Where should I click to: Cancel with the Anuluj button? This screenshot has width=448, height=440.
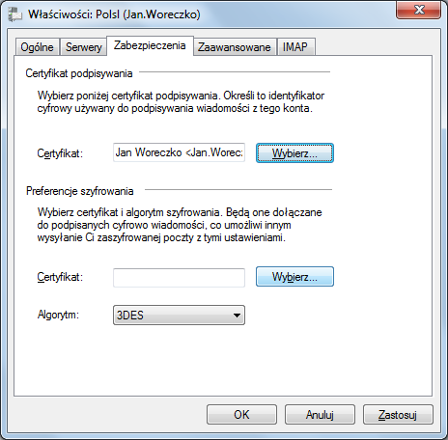coord(320,415)
